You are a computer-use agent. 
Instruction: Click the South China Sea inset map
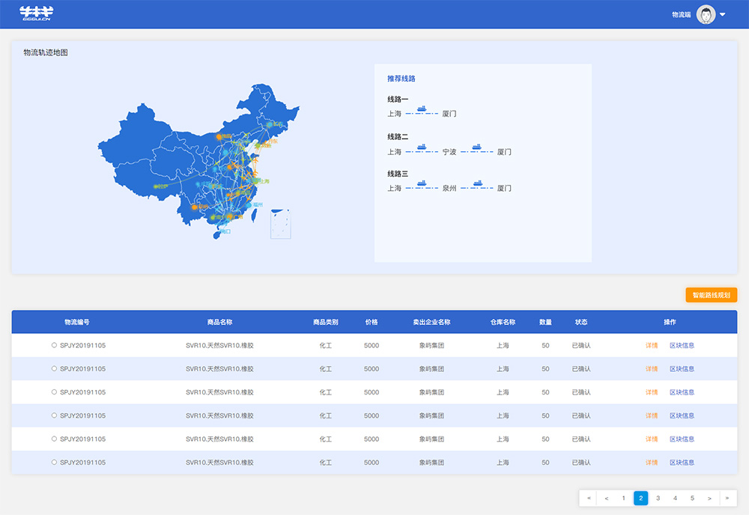click(280, 223)
